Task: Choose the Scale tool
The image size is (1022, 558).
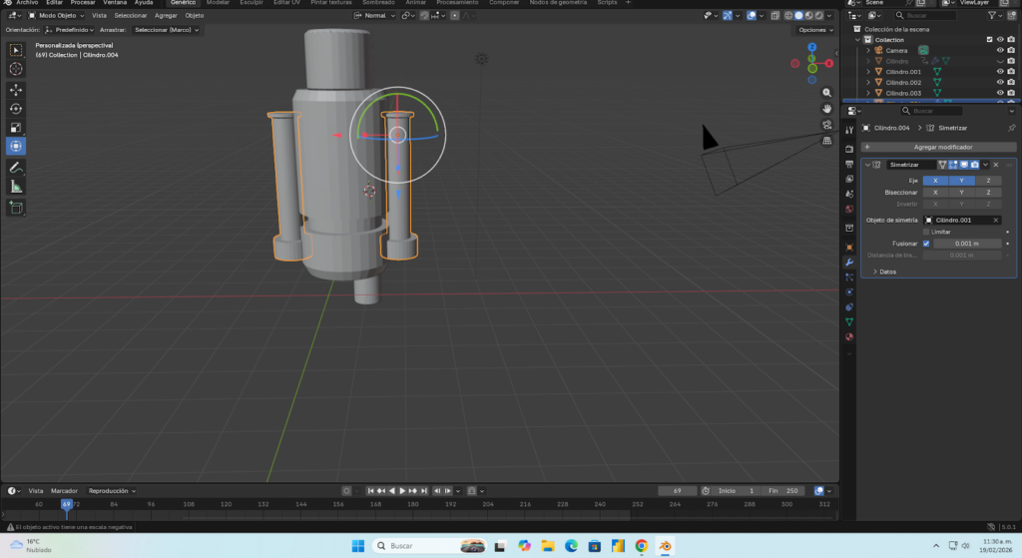Action: point(16,127)
